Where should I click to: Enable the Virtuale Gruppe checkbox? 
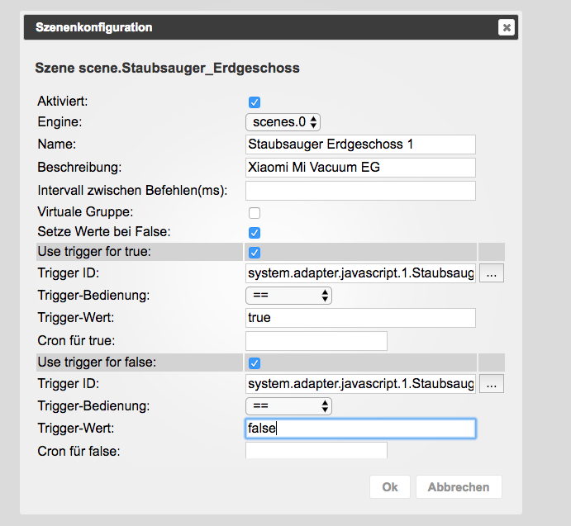[x=255, y=213]
